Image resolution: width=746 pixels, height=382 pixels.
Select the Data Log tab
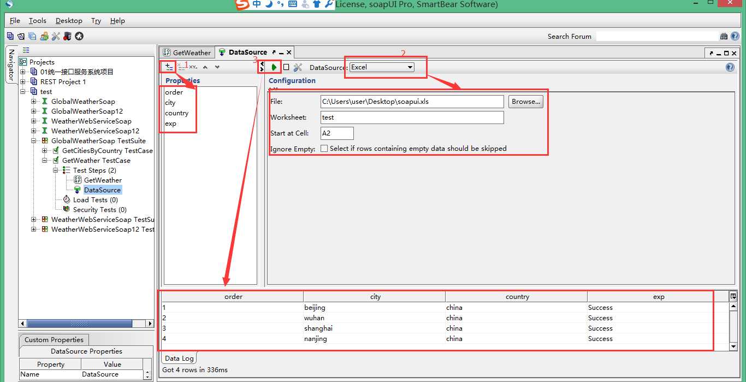(x=179, y=359)
